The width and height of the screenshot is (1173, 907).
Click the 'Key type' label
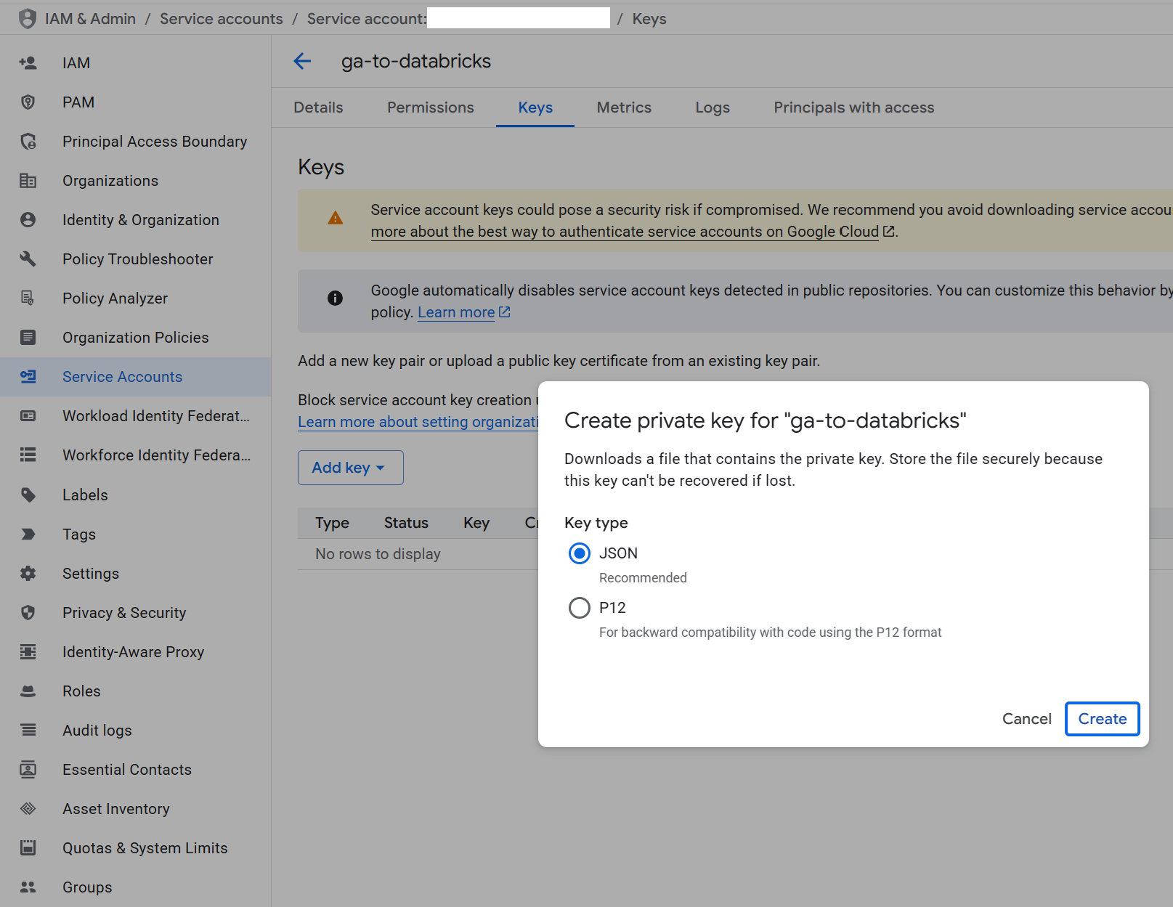[596, 523]
